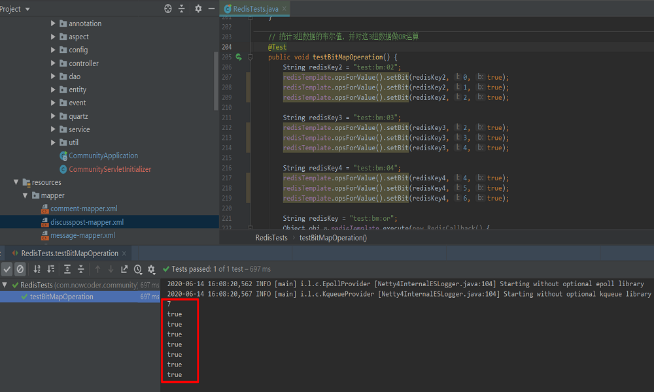Open test history clock icon
This screenshot has height=392, width=654.
tap(137, 270)
